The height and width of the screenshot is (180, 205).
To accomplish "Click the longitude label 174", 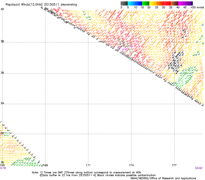I will (131, 165).
